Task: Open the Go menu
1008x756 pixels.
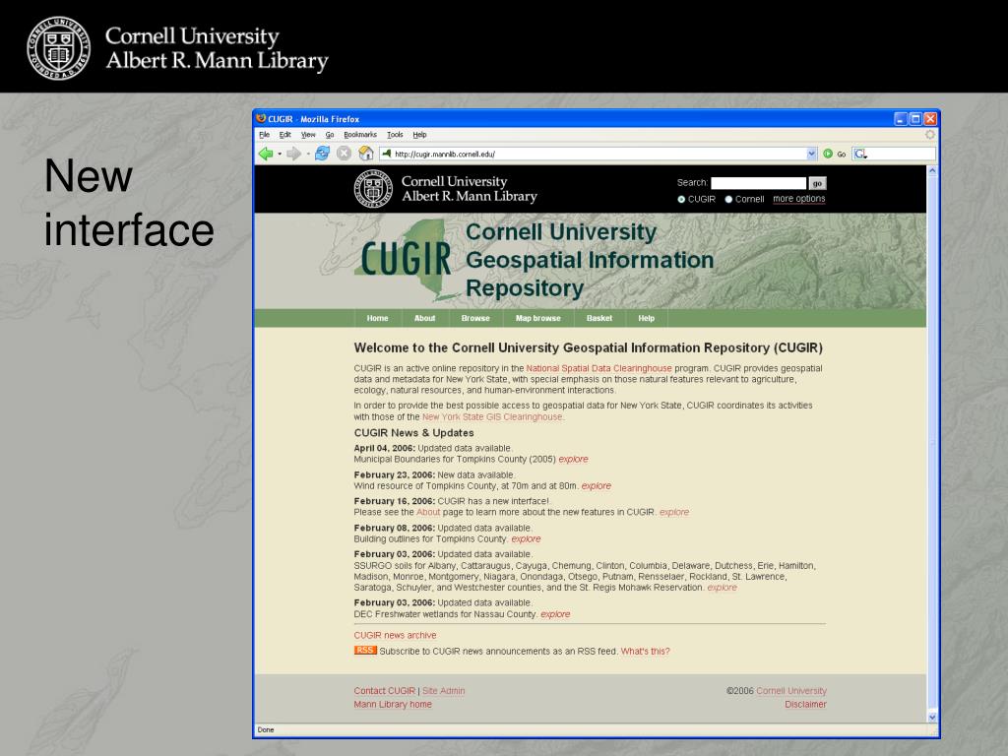Action: tap(330, 135)
